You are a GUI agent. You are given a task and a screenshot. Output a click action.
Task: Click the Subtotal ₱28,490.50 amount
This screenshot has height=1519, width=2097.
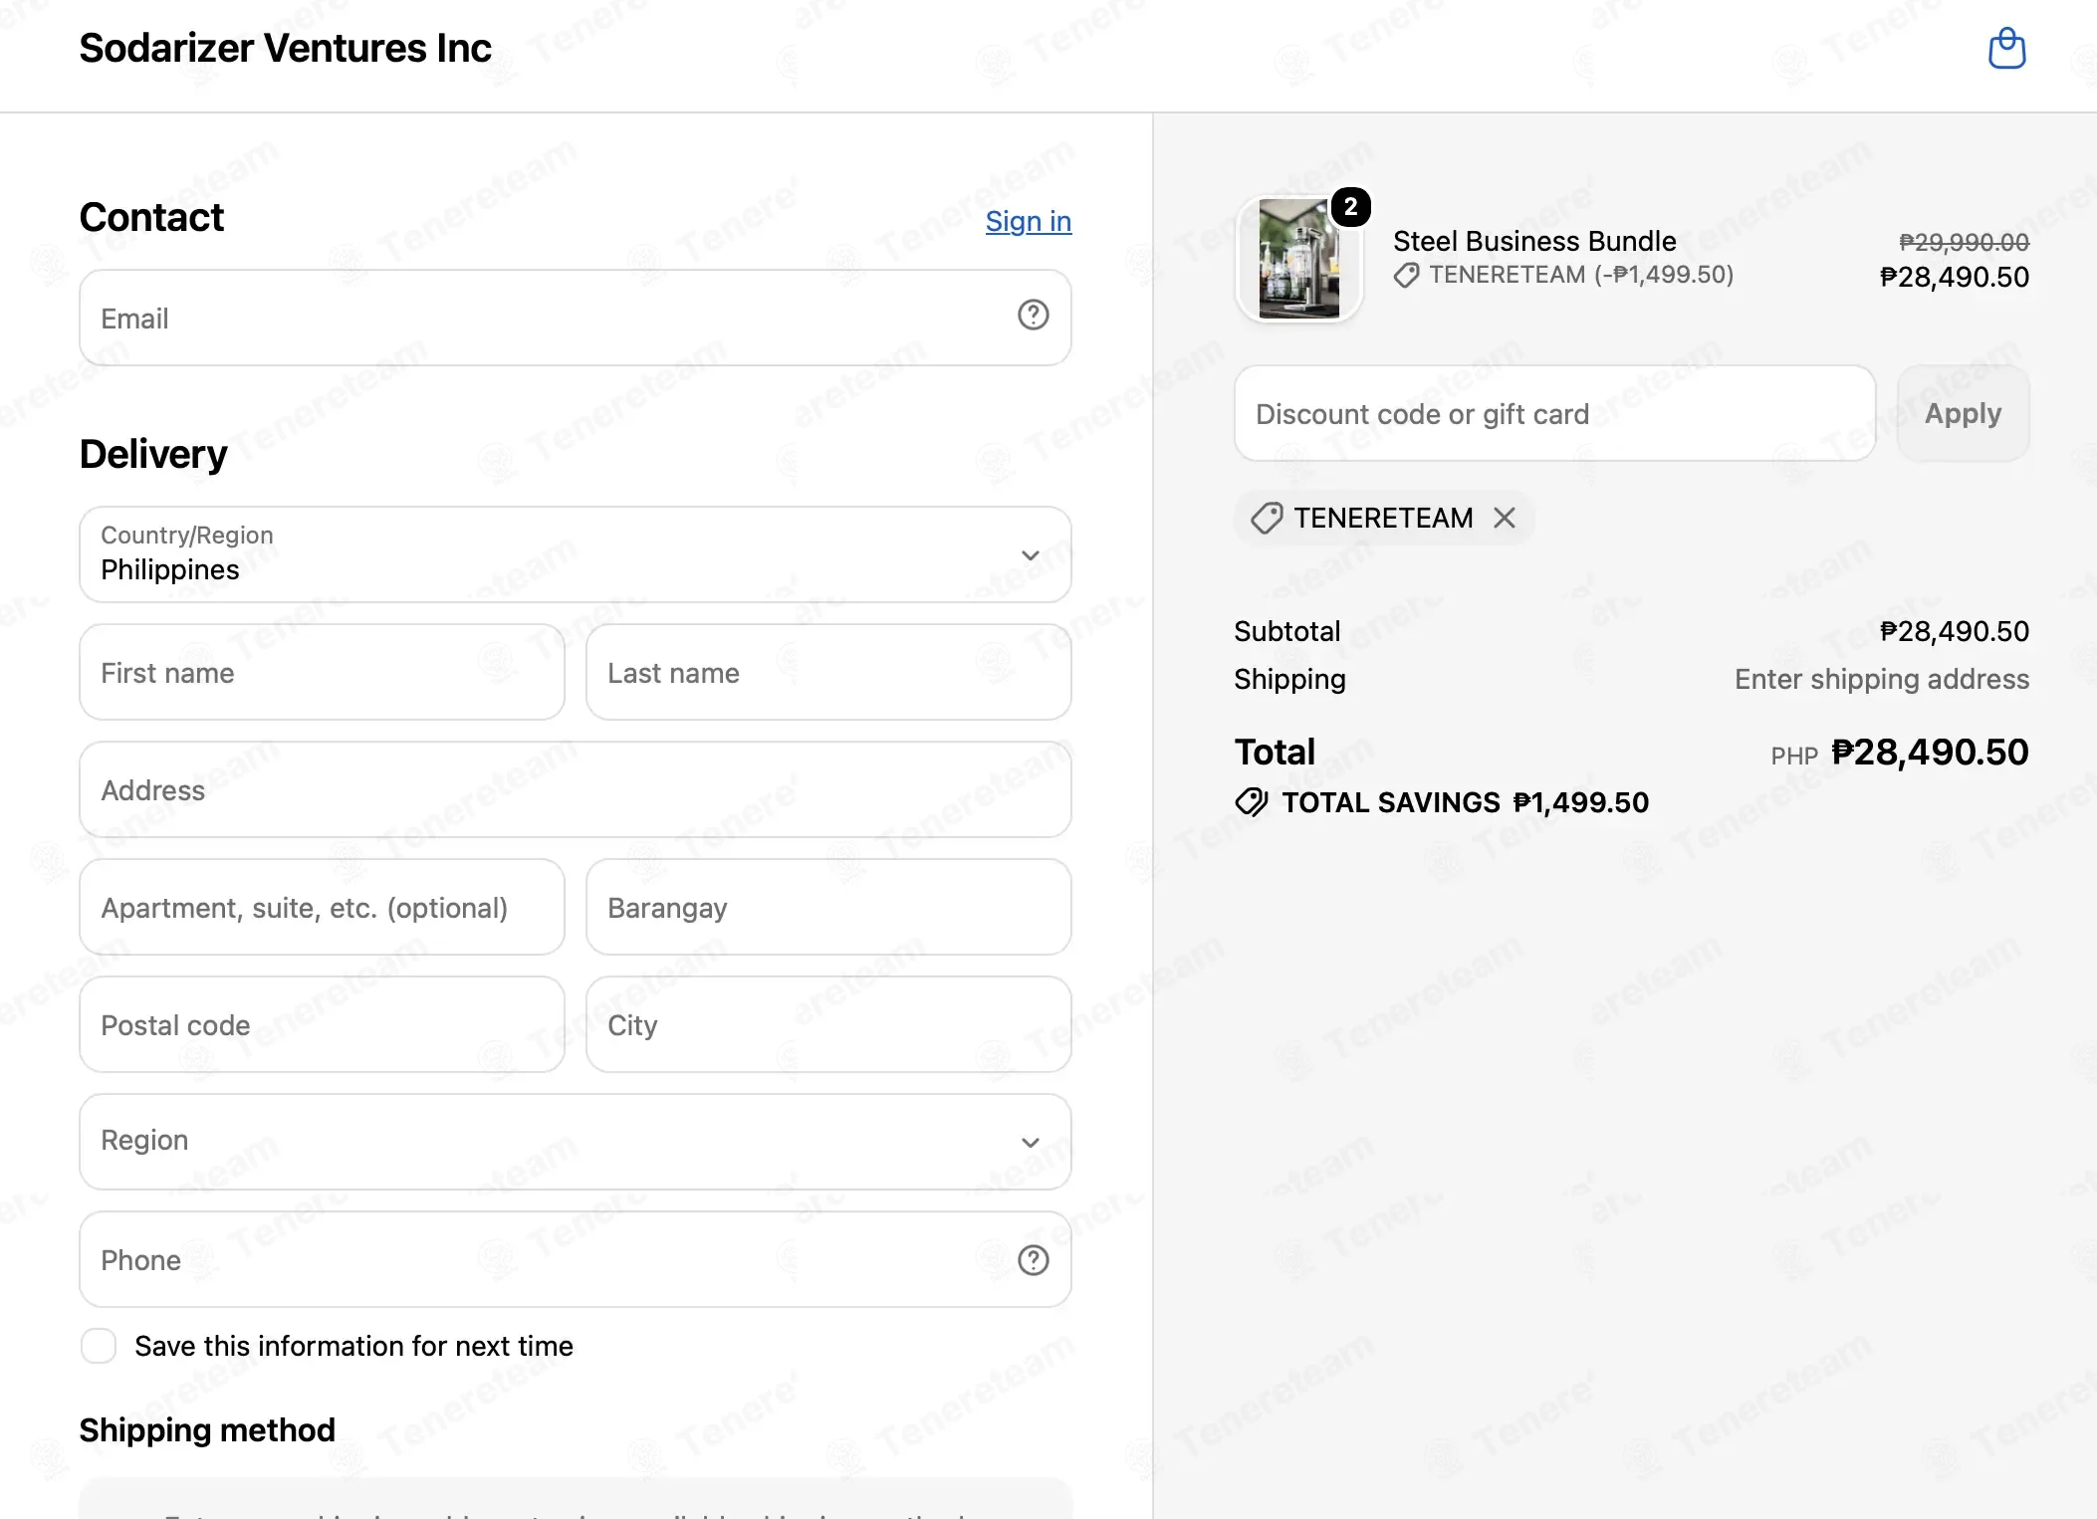pyautogui.click(x=1954, y=631)
